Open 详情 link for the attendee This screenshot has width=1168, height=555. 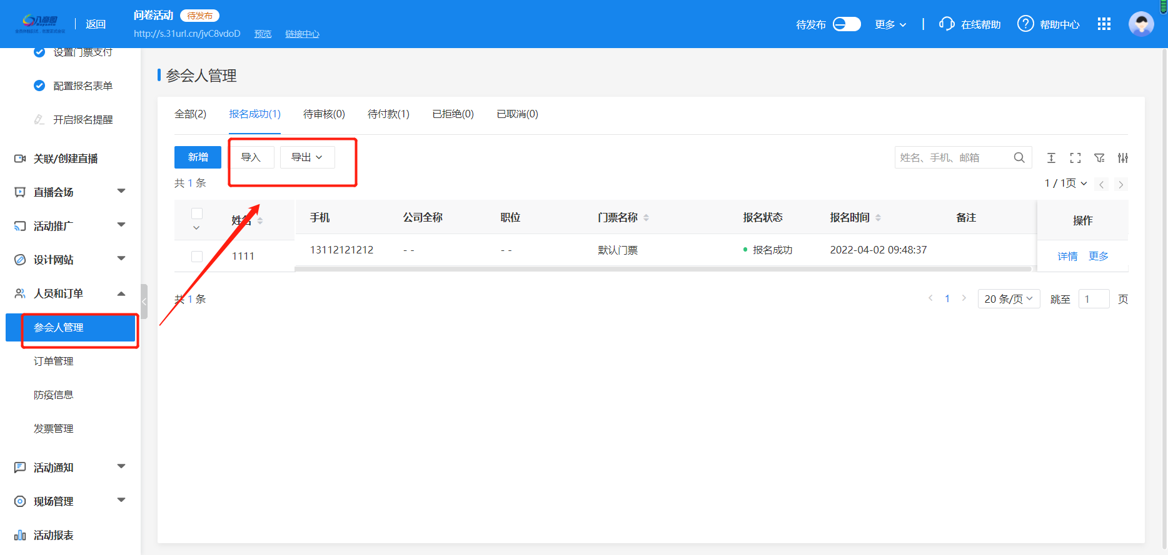click(1067, 257)
